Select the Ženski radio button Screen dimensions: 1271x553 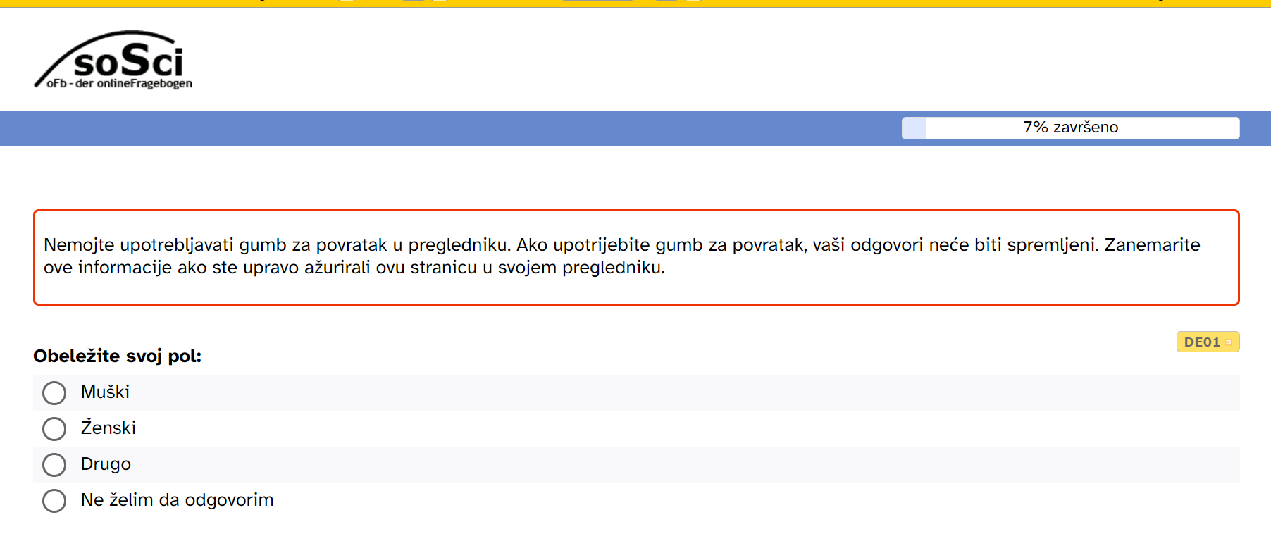(x=54, y=429)
